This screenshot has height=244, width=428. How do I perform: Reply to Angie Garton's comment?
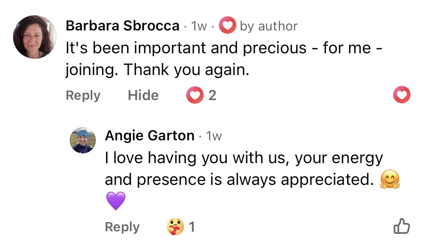122,227
